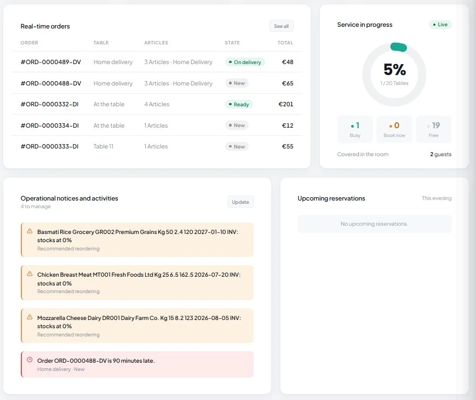476x400 pixels.
Task: Click the On delivery status badge
Action: (x=245, y=62)
